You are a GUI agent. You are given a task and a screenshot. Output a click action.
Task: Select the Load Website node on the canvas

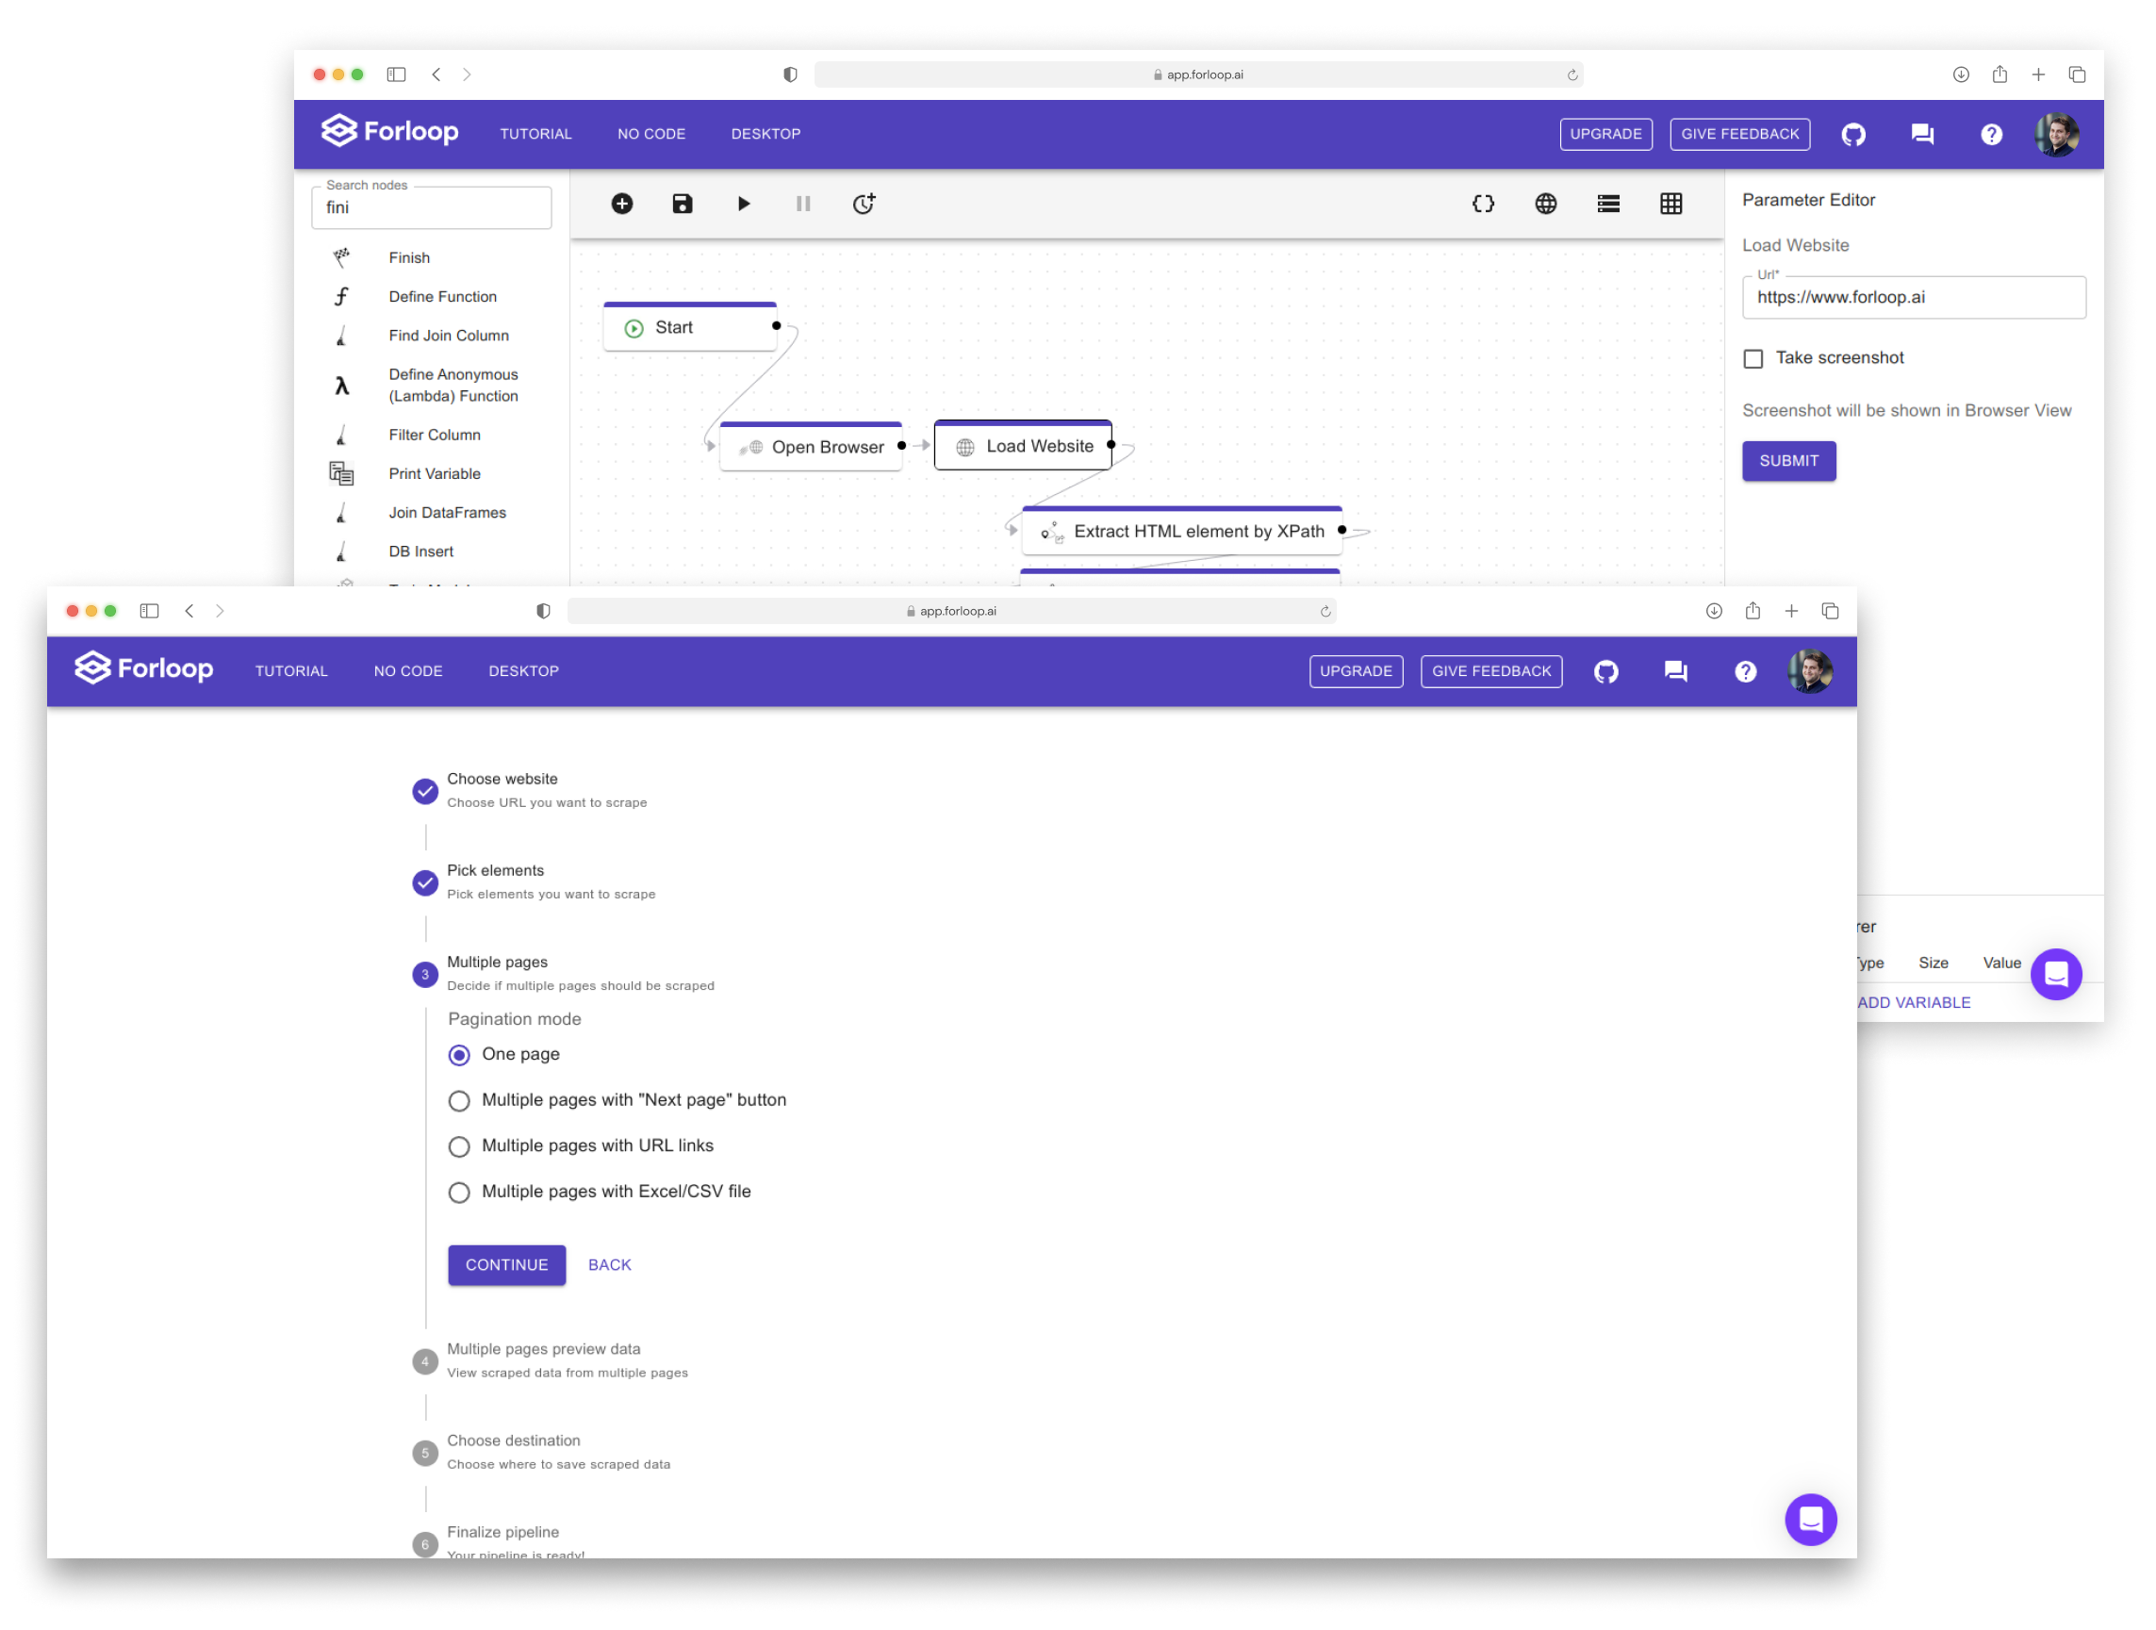click(x=1024, y=446)
